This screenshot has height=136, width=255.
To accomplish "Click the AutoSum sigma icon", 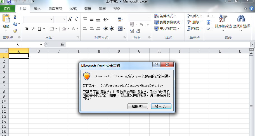I will click(x=208, y=16).
